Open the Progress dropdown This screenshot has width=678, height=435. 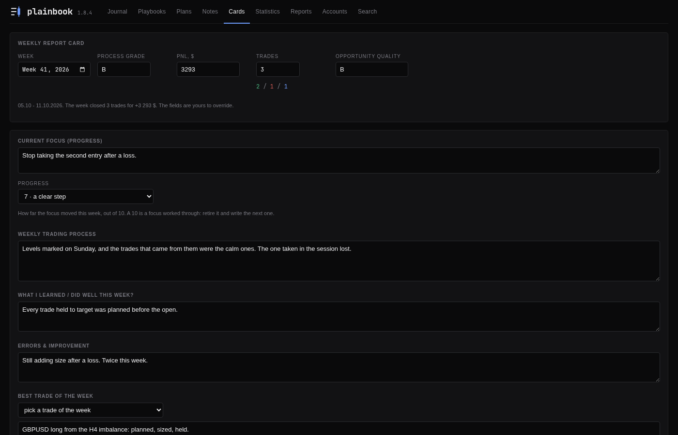point(86,197)
